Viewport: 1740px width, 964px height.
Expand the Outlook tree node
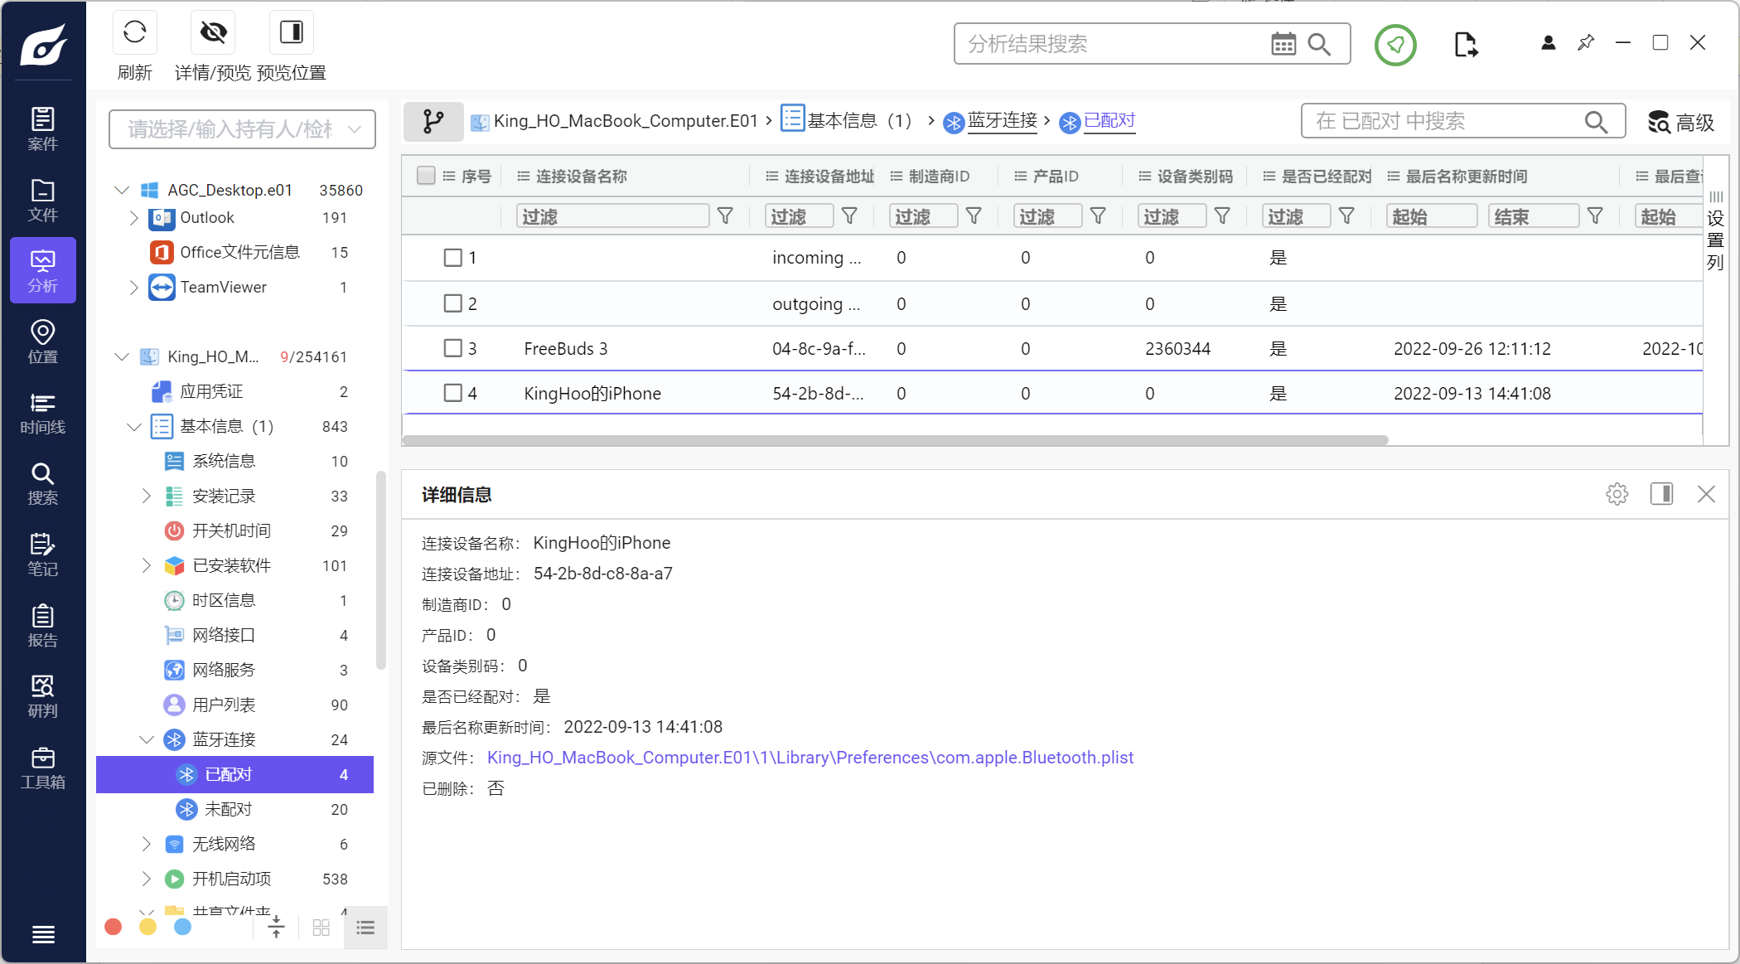(x=133, y=218)
